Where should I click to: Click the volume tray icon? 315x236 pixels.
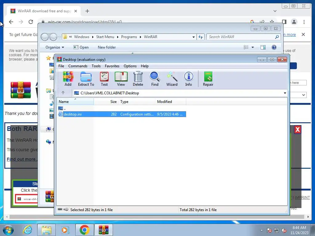point(284,230)
